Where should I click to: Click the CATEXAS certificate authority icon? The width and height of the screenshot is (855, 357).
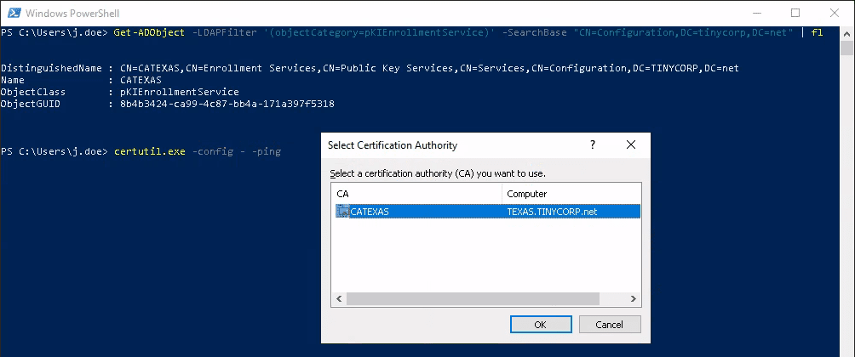click(x=343, y=212)
